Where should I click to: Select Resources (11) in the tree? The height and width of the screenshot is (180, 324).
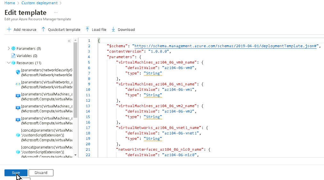[x=29, y=63]
